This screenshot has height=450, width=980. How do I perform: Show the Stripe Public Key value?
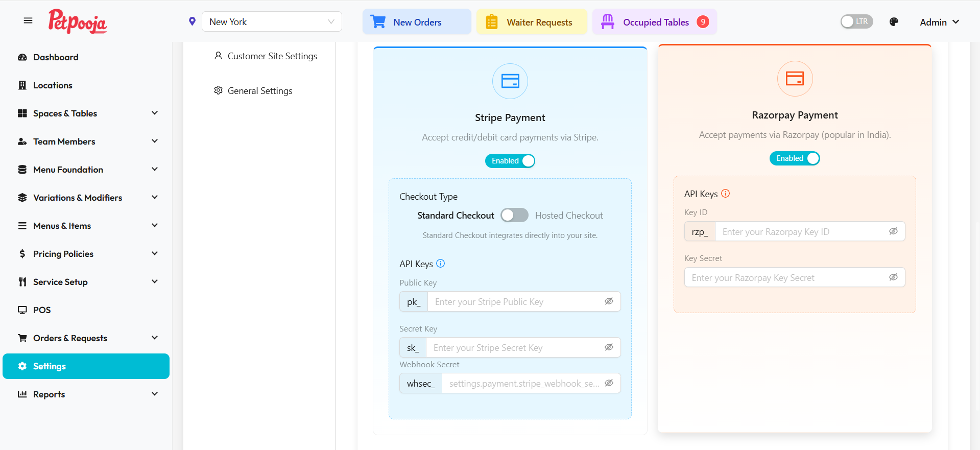point(609,301)
